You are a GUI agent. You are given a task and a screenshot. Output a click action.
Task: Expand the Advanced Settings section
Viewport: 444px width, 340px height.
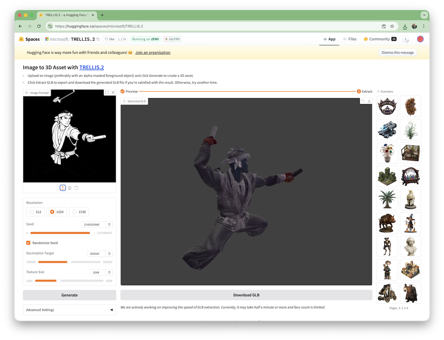pyautogui.click(x=69, y=310)
